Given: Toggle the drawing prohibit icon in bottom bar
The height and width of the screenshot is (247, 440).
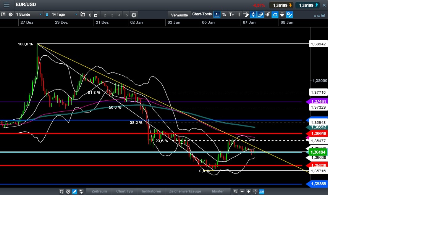Looking at the screenshot, I should (x=68, y=191).
